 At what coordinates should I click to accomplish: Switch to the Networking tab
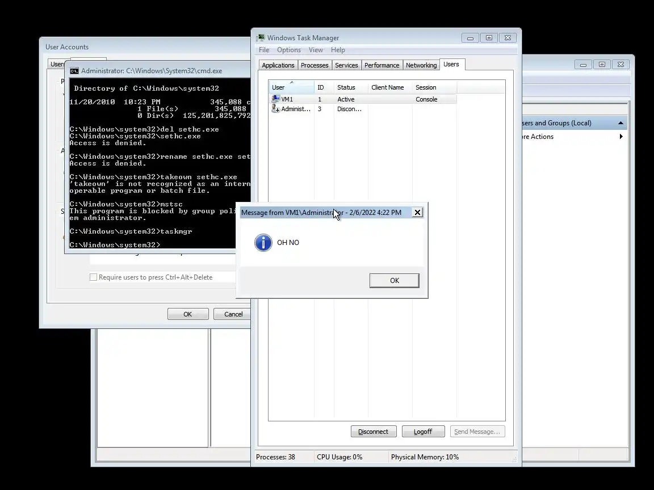(421, 65)
